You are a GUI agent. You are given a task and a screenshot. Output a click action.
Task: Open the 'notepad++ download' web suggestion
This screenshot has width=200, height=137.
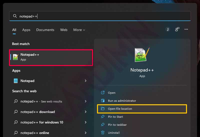click(50, 112)
